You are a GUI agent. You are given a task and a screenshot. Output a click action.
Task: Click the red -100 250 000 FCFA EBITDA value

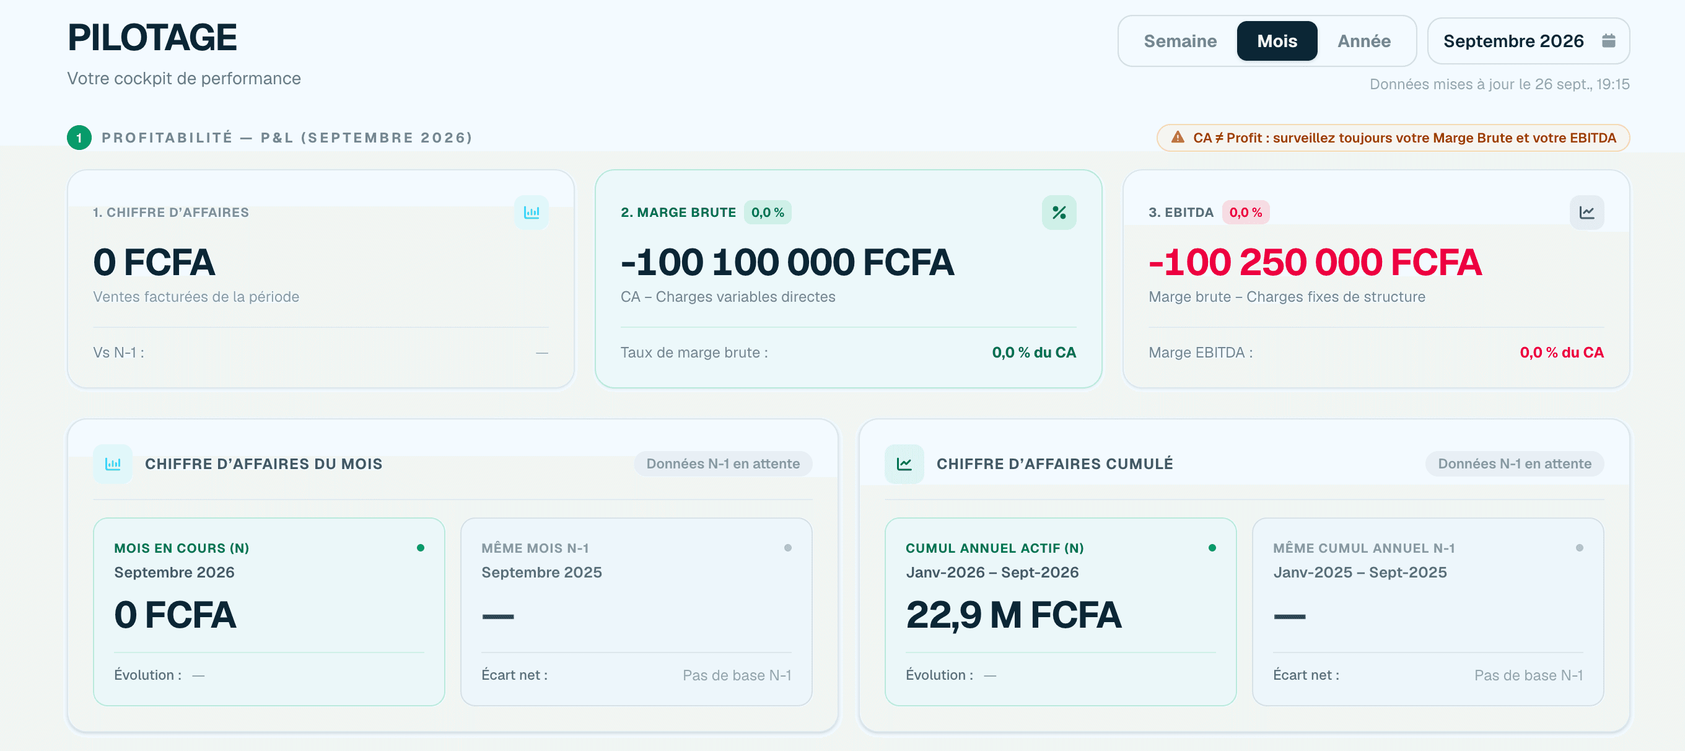[x=1315, y=262]
